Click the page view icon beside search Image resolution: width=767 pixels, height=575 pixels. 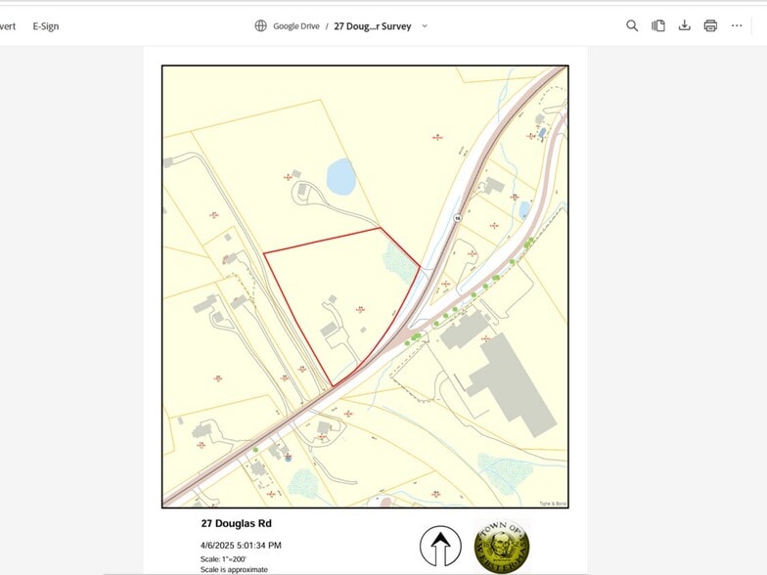tap(658, 25)
